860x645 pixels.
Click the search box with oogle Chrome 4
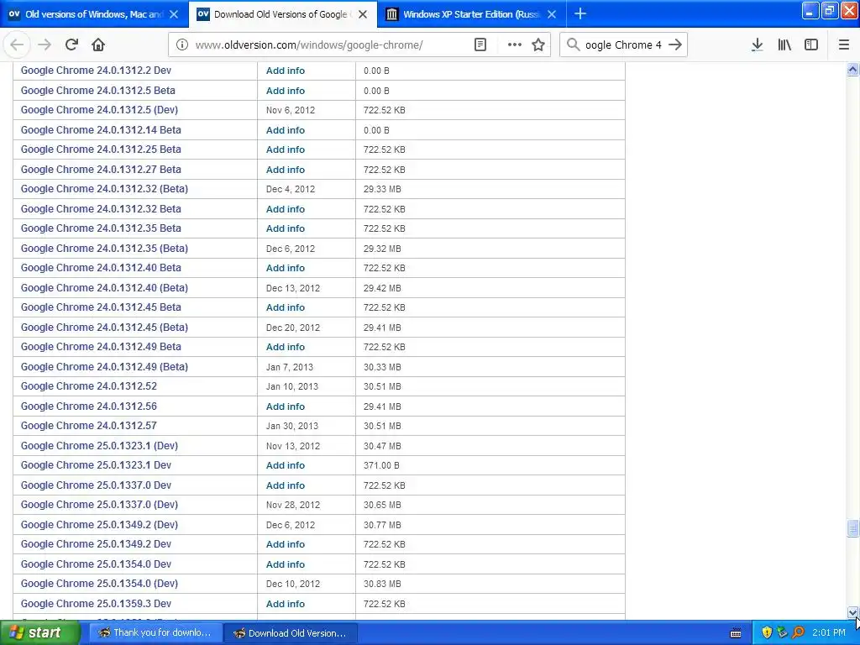pyautogui.click(x=623, y=45)
